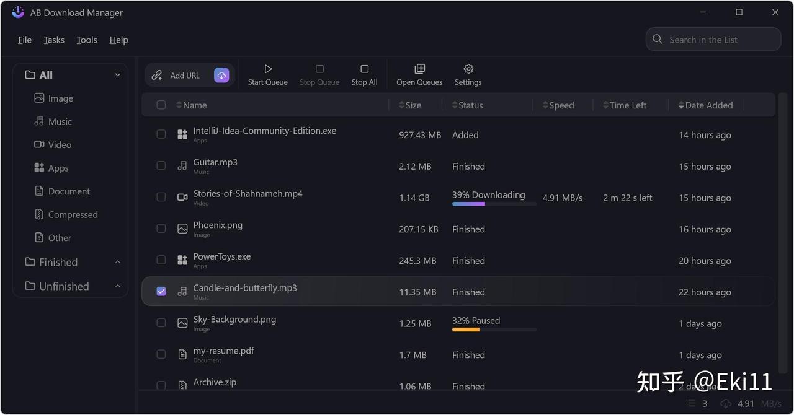Start the download queue

click(268, 75)
